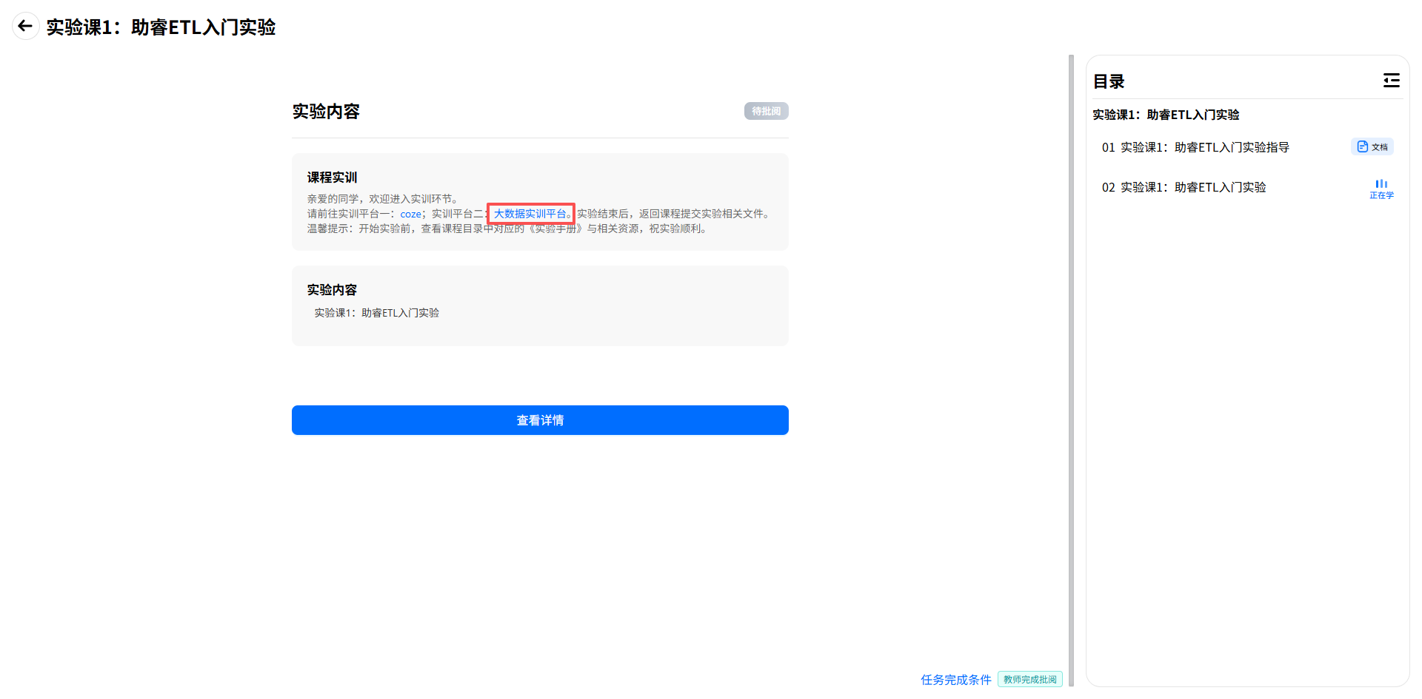Open 01 实验课1：助睿ETL入门实验指导 in directory

[1195, 147]
